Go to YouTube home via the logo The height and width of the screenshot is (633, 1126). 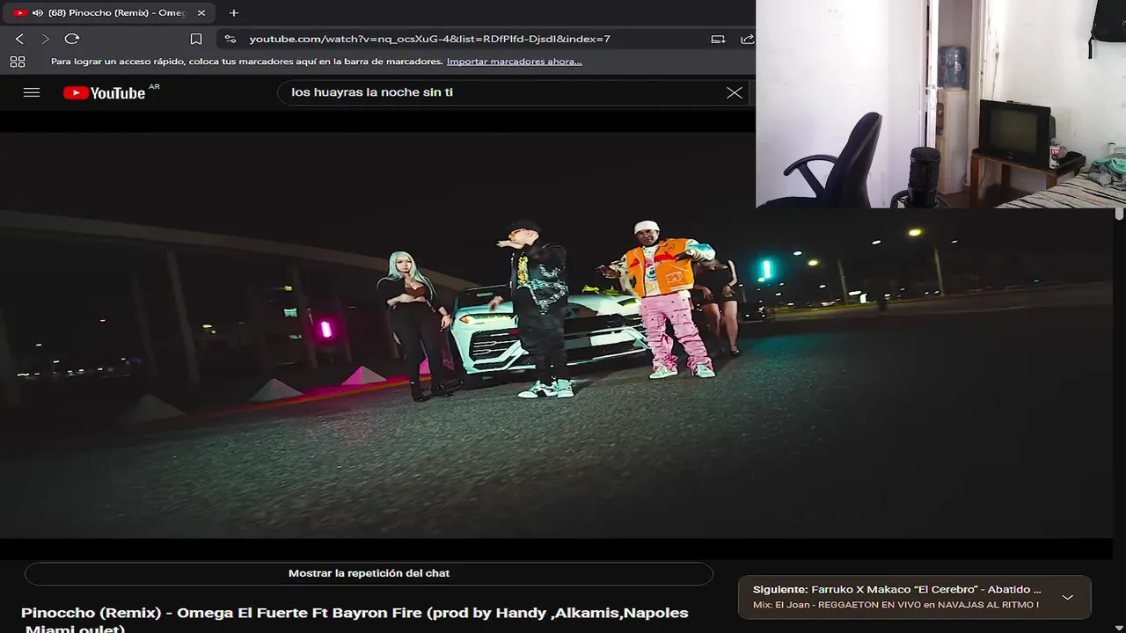click(x=105, y=92)
